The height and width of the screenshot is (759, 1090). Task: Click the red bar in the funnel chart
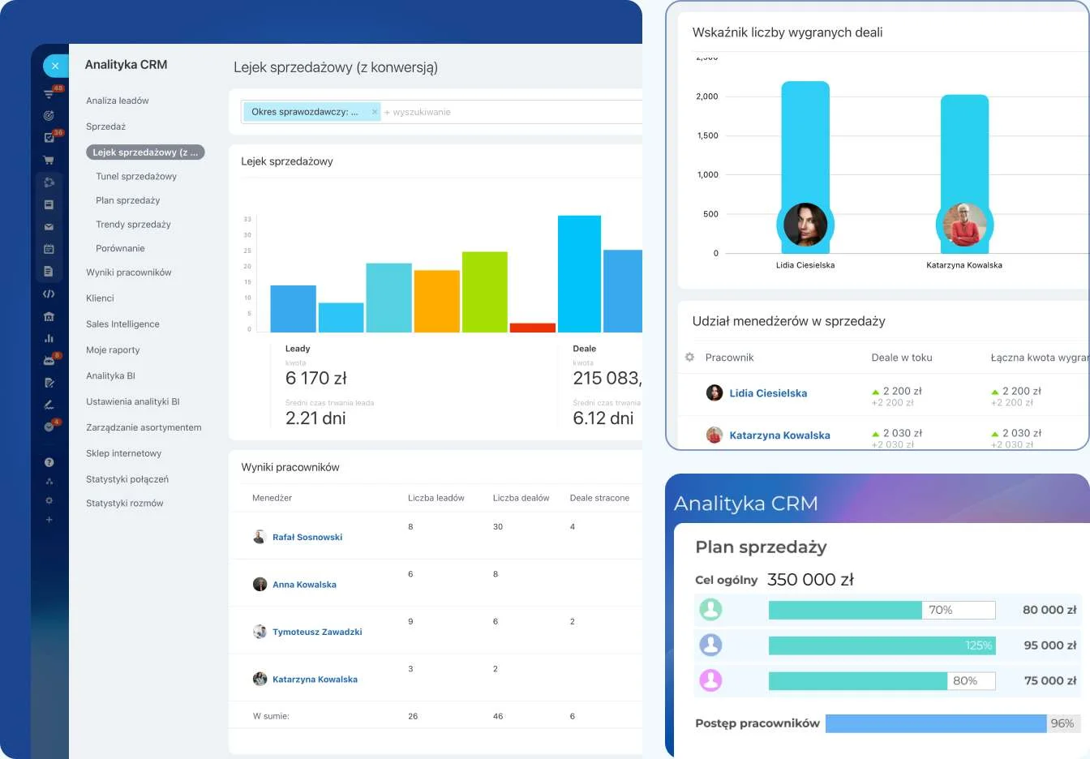coord(533,328)
